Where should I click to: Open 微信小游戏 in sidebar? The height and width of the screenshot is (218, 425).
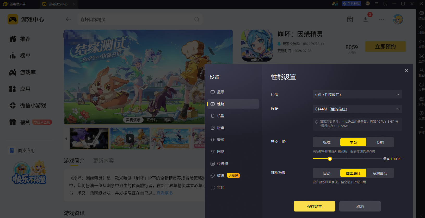pyautogui.click(x=28, y=105)
